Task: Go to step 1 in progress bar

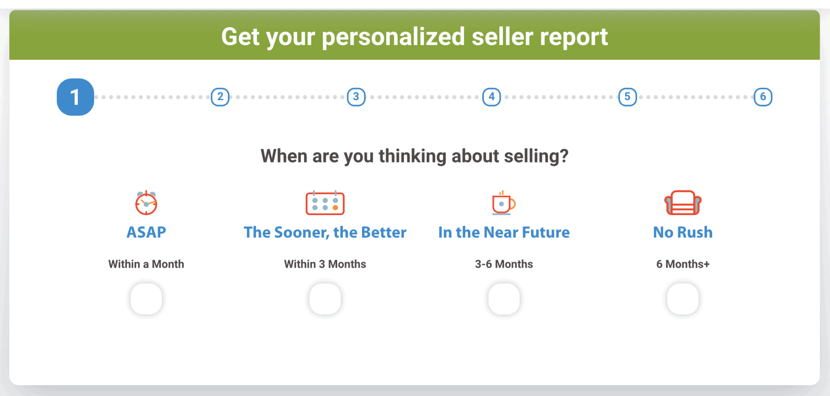Action: [75, 97]
